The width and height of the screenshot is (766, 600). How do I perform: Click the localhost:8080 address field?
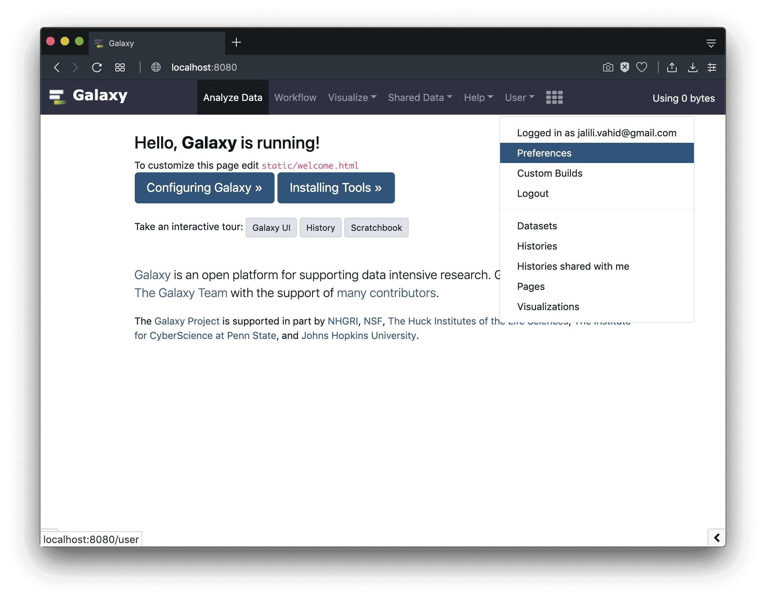click(204, 67)
